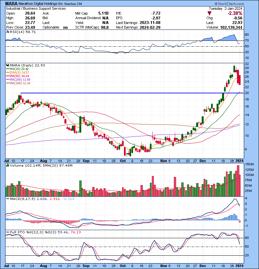Click the Low price 22.77
The image size is (259, 269).
(x=30, y=23)
